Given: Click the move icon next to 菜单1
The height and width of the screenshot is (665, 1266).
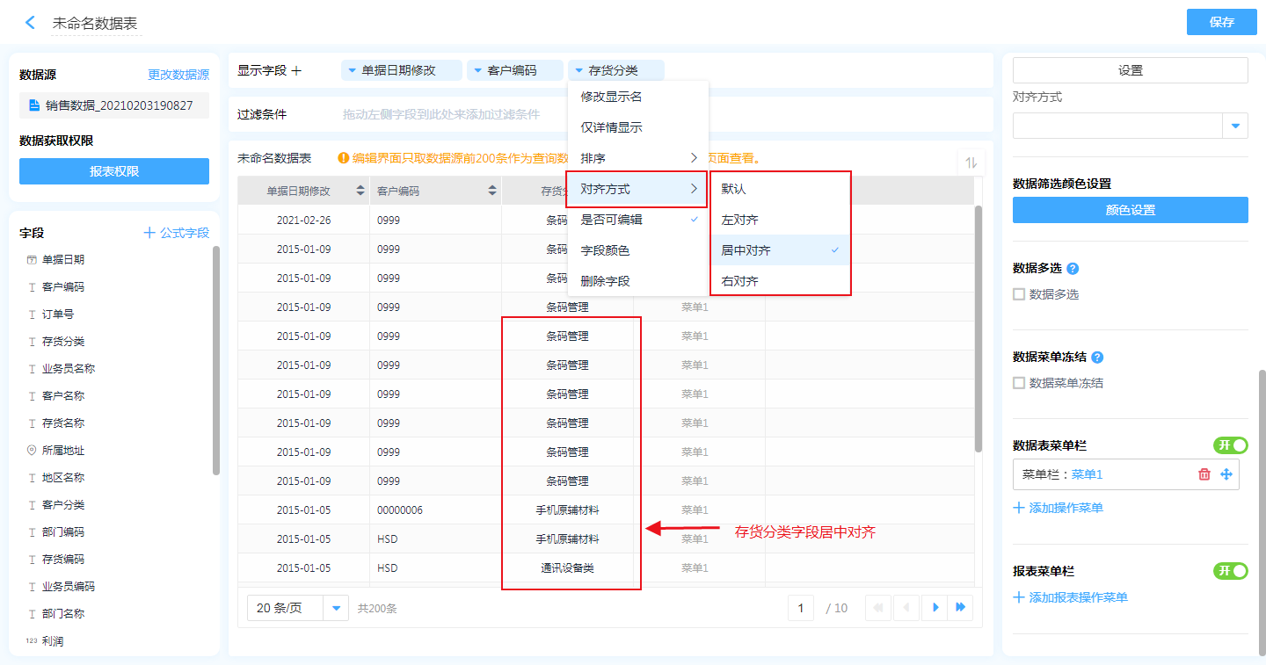Looking at the screenshot, I should [x=1226, y=474].
